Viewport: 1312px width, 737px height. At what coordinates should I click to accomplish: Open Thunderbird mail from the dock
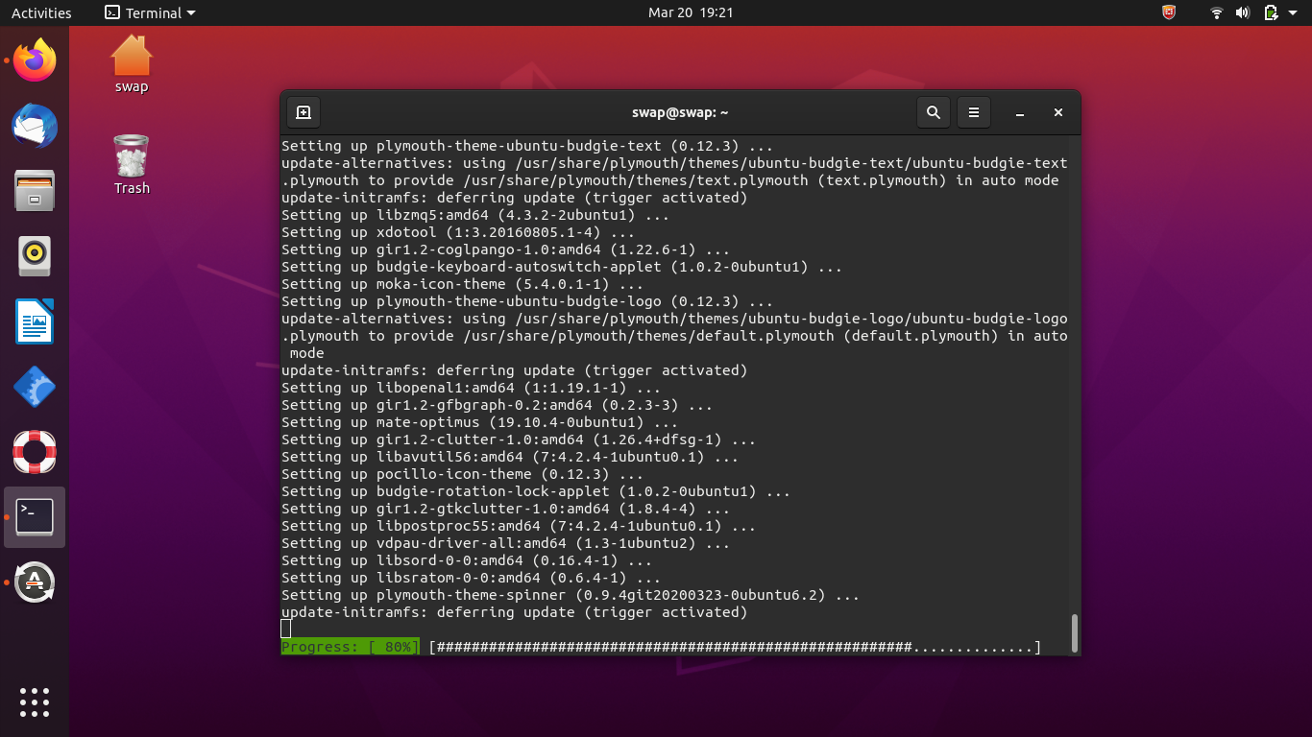(35, 126)
